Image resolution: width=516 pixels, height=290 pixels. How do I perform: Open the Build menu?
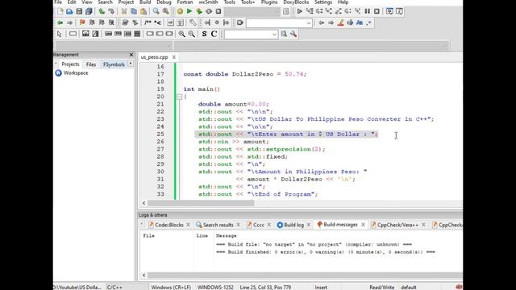(145, 2)
